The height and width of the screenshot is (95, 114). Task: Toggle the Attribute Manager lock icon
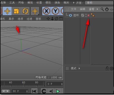click(107, 68)
